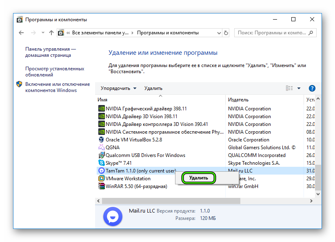Click the large TamTam icon in details pane
Viewport: 335px width, 242px height.
click(113, 217)
